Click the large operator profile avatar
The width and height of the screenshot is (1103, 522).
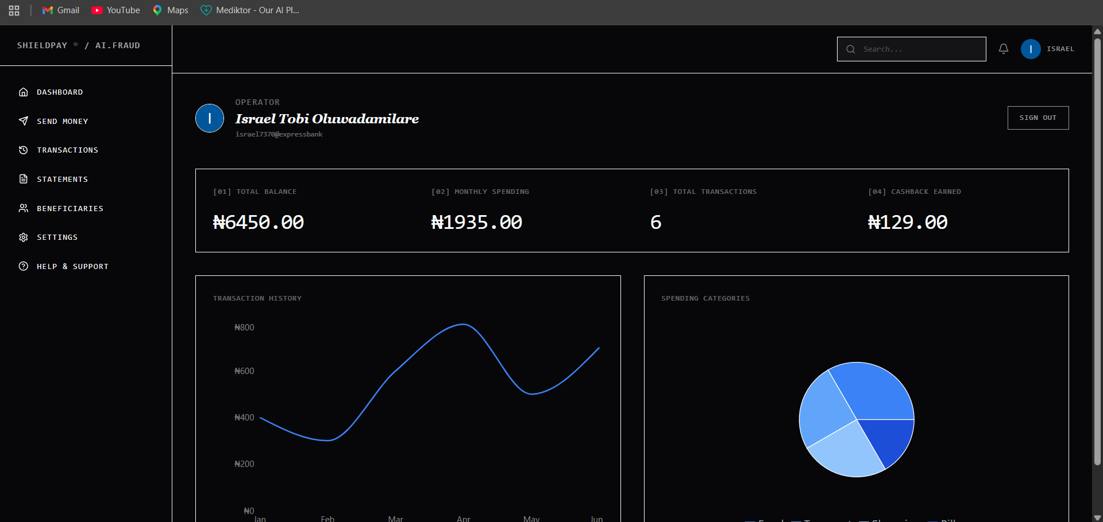(210, 118)
